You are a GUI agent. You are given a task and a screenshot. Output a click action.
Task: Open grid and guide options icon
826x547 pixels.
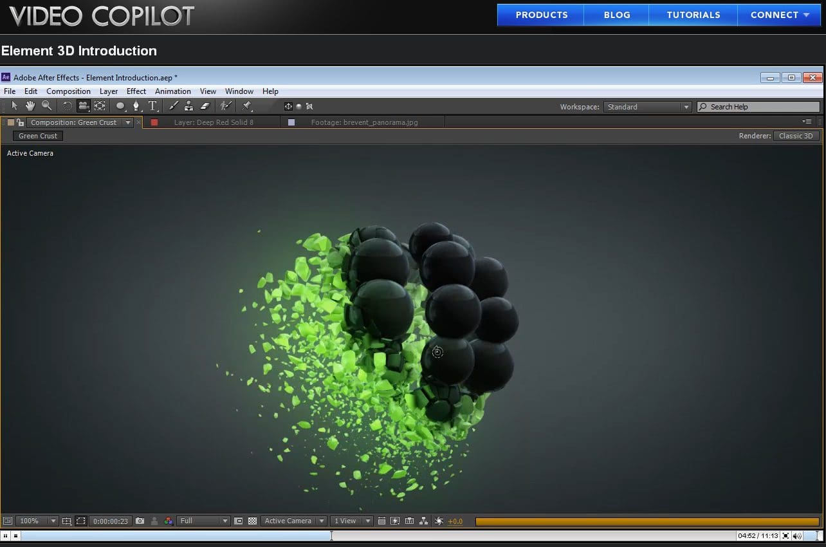67,521
